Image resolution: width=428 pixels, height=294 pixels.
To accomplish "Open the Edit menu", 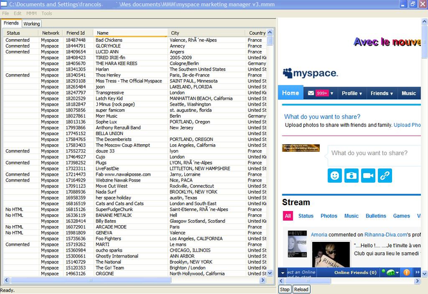I will pos(17,14).
